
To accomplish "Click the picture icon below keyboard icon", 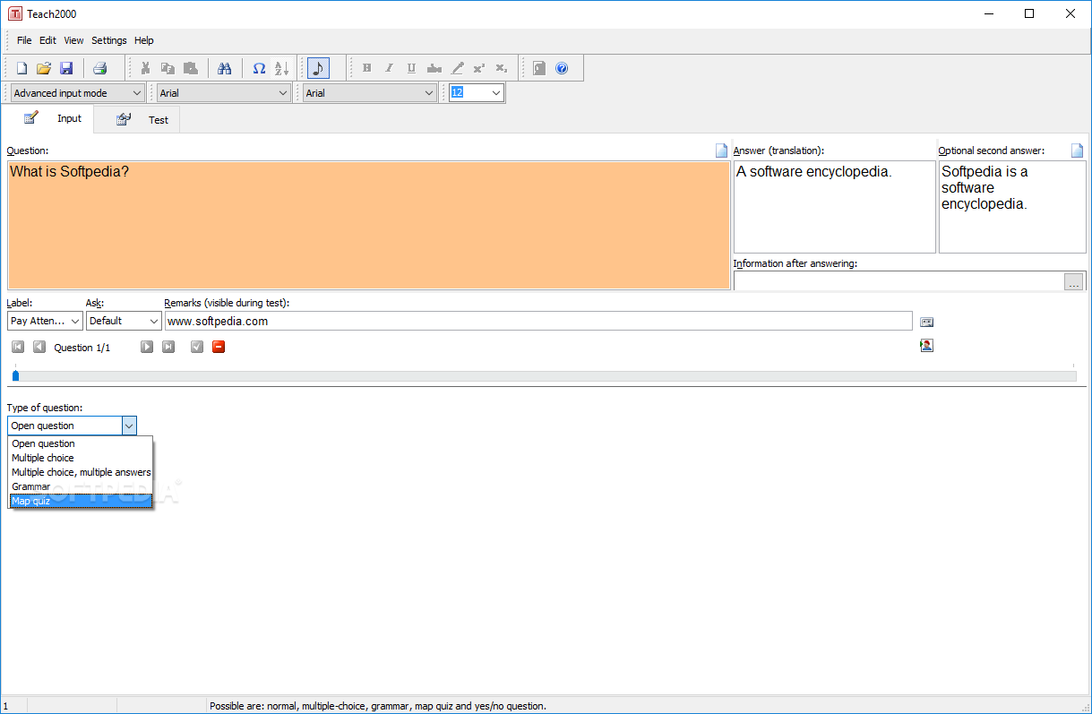I will (926, 345).
